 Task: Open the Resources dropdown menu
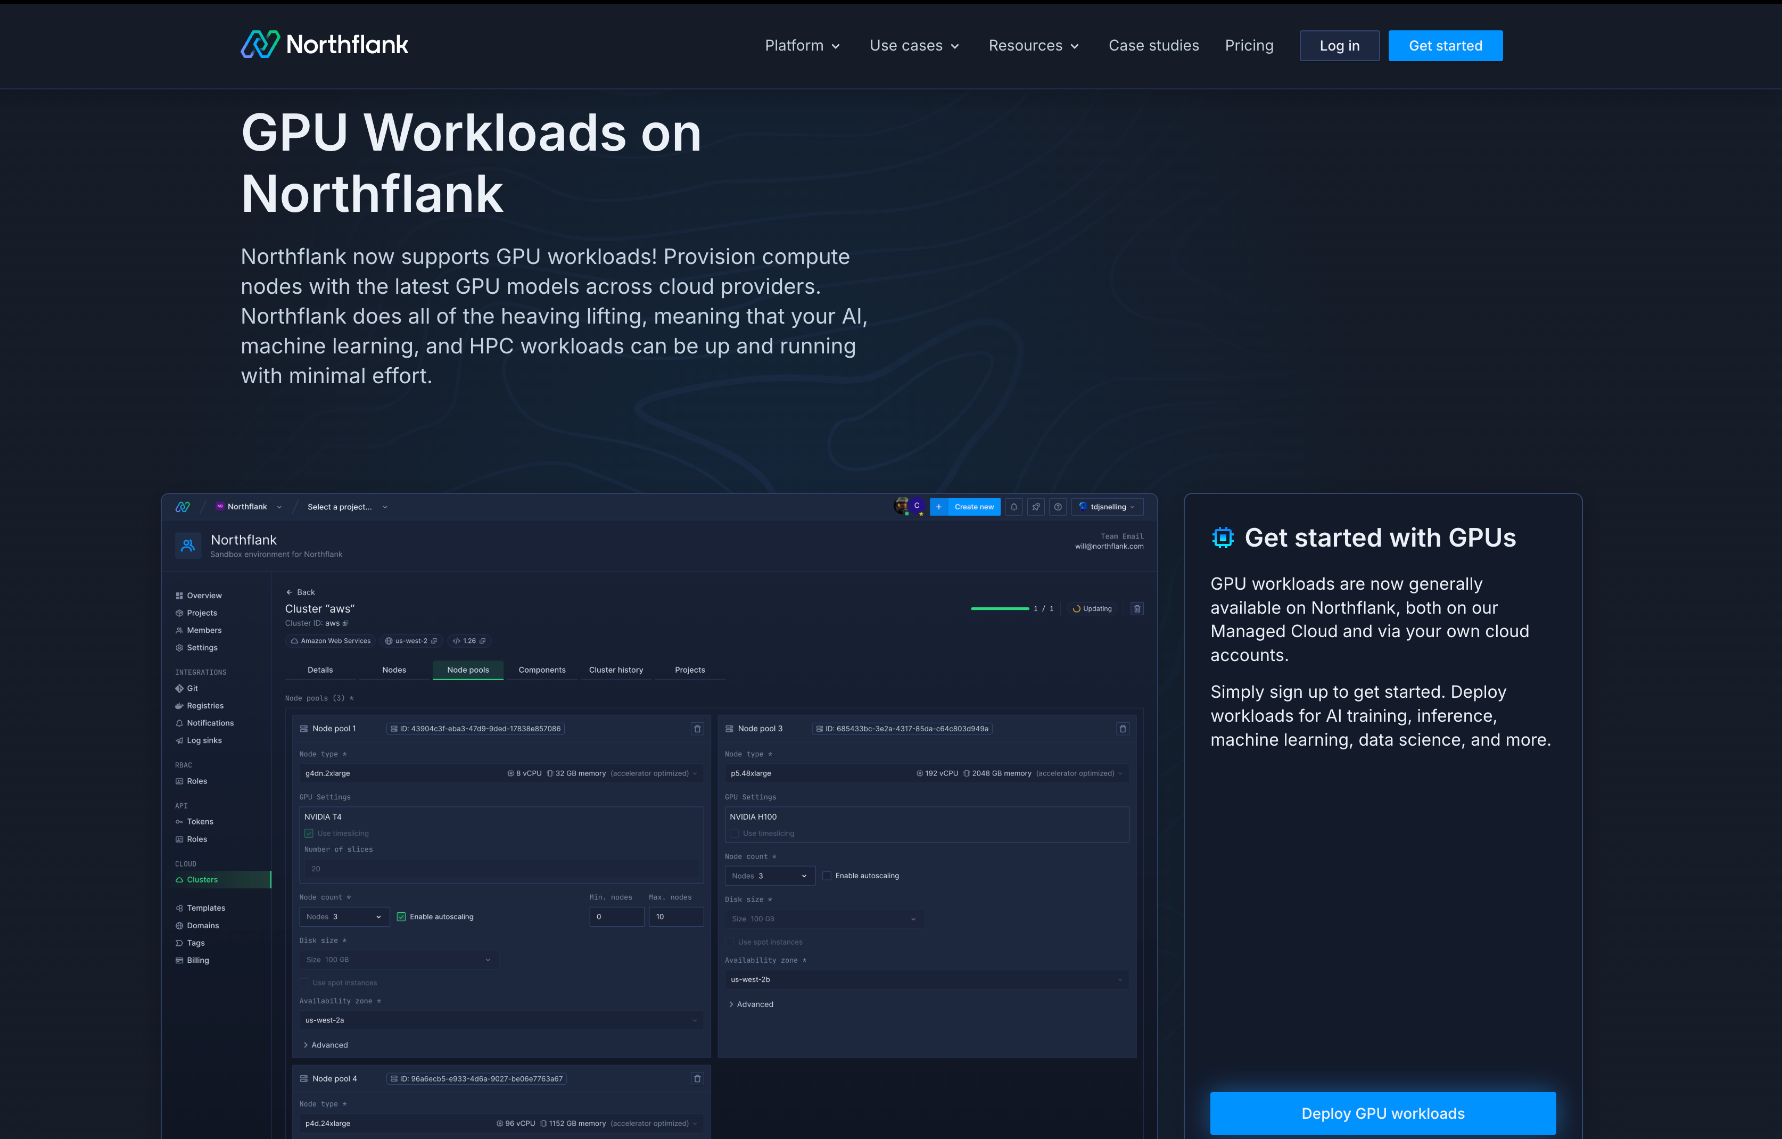[1034, 46]
